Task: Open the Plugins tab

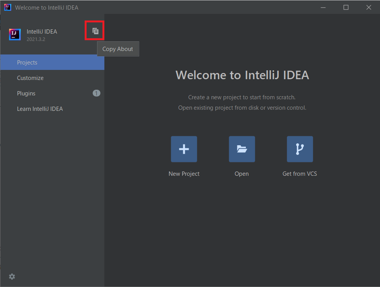Action: [x=52, y=93]
